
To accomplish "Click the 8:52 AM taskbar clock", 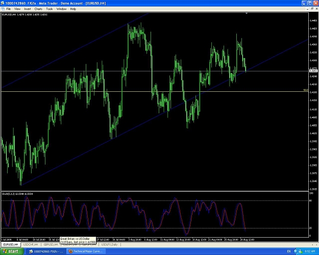I will tap(310, 251).
